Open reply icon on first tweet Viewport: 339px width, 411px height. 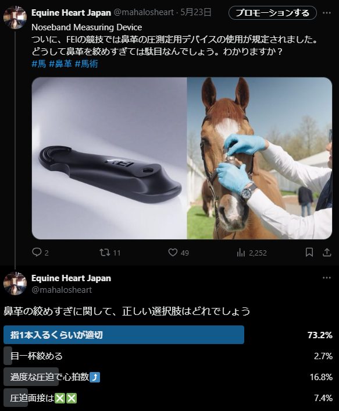[37, 253]
